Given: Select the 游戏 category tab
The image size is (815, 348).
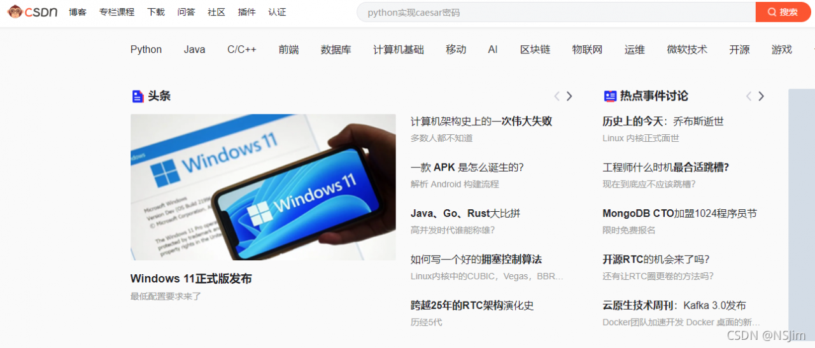Looking at the screenshot, I should (782, 50).
